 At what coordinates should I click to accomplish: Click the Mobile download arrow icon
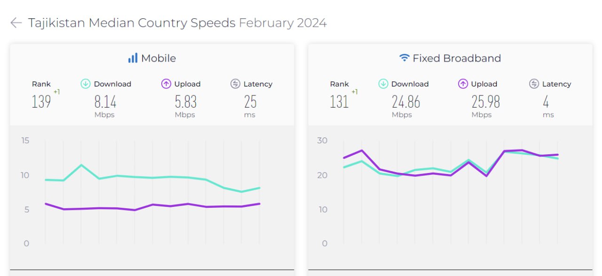click(x=86, y=84)
